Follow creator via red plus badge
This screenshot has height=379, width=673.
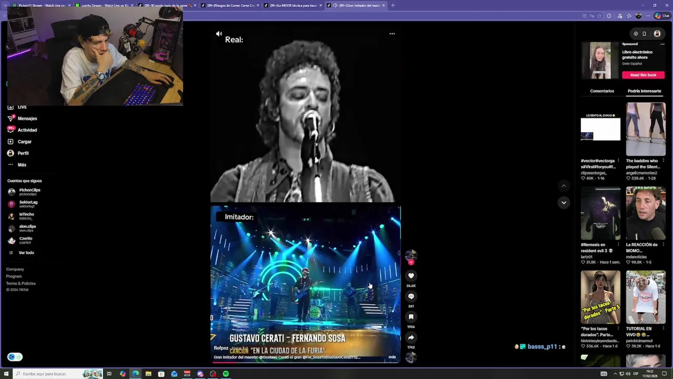(x=411, y=262)
